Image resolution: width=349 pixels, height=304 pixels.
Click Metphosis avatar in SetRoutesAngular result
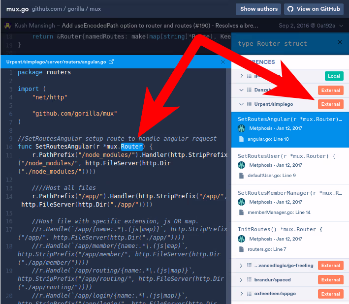241,128
